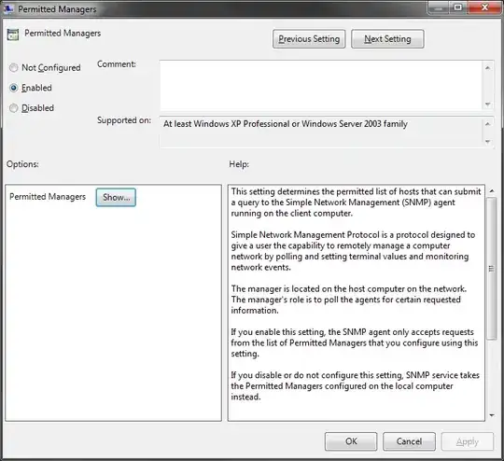The image size is (504, 461).
Task: Click 'Permitted Managers' label in Options pane
Action: coord(48,196)
